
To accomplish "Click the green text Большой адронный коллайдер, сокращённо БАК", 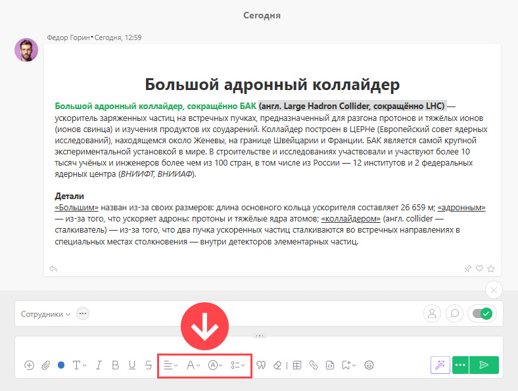I will click(156, 106).
